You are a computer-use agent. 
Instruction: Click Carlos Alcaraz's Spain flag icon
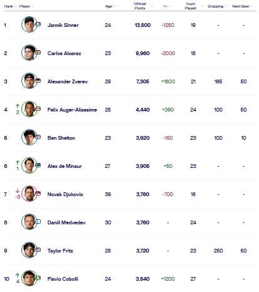point(38,52)
